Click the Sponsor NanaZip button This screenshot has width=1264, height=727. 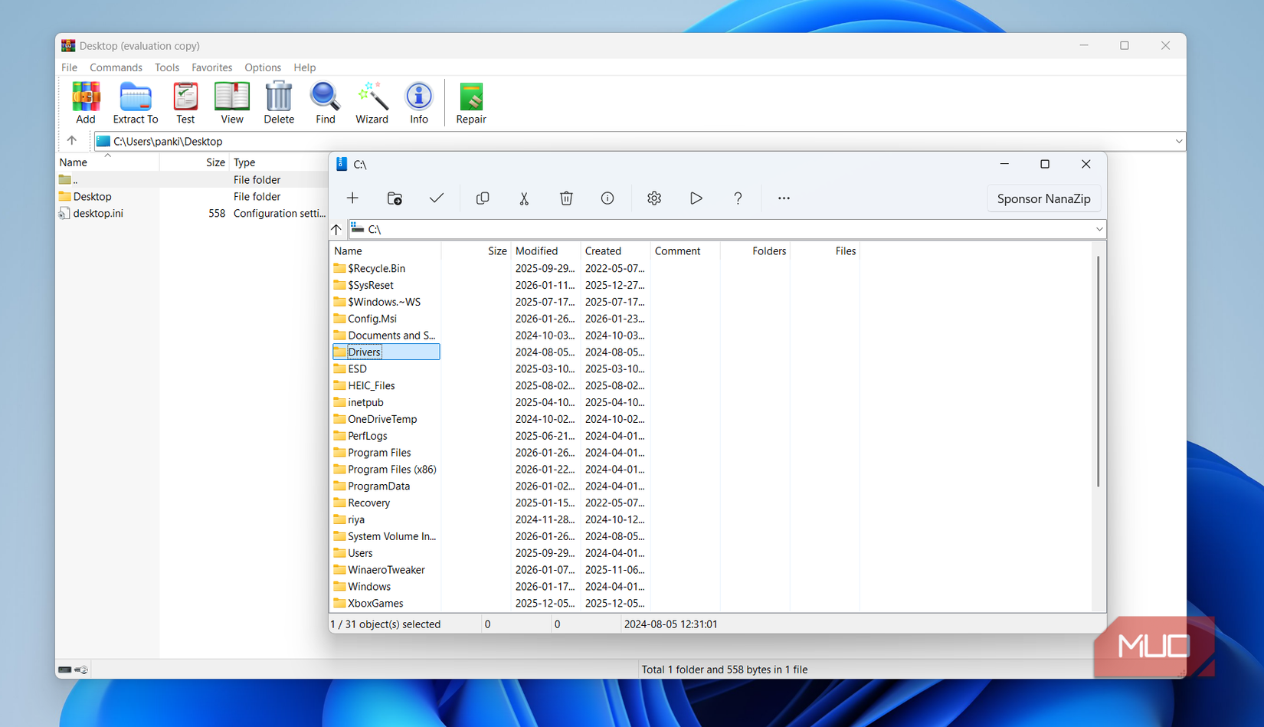click(1043, 198)
